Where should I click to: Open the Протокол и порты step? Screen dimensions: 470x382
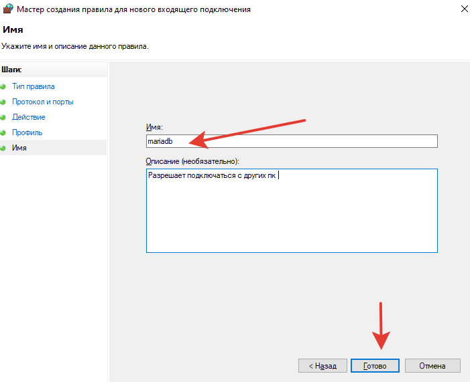click(43, 102)
